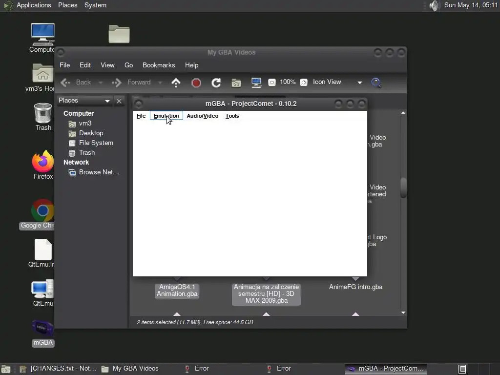The image size is (500, 375).
Task: Click the Back navigation button
Action: coord(76,82)
